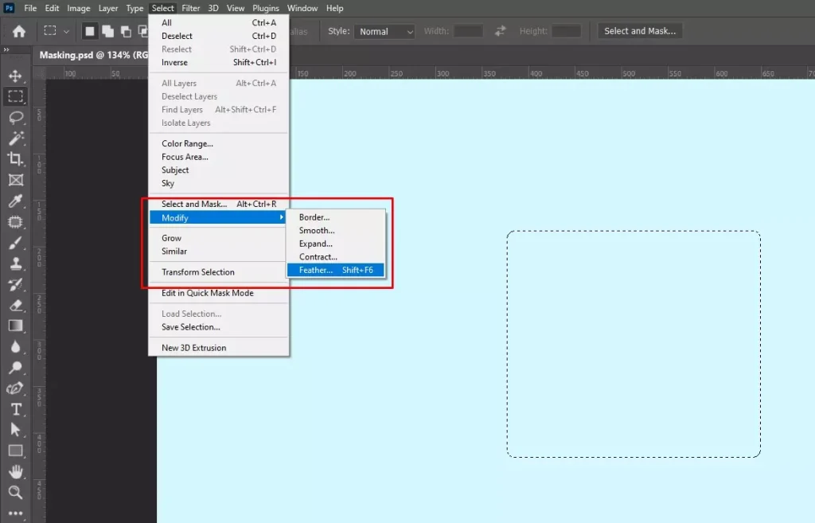
Task: Choose Feather from the Modify submenu
Action: (315, 270)
